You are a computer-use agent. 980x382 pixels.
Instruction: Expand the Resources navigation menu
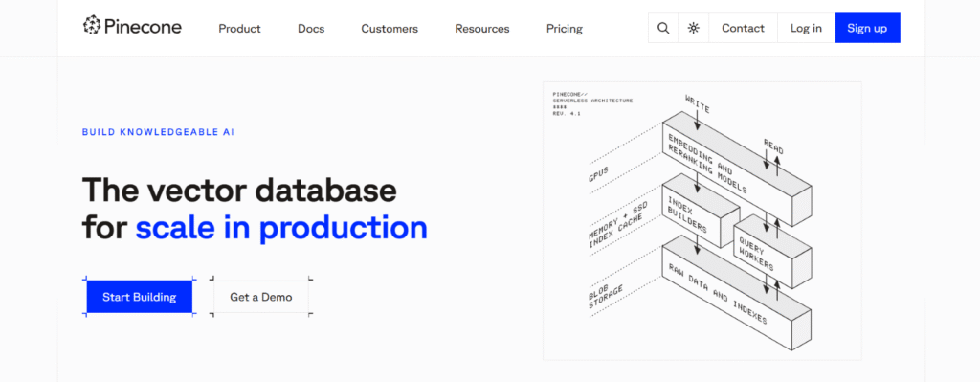(x=482, y=29)
